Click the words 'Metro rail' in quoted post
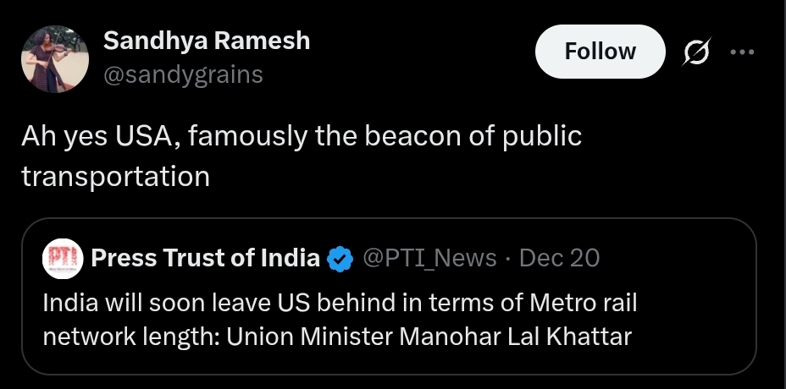786x389 pixels. coord(583,303)
